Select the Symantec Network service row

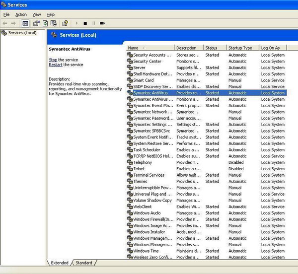click(207, 112)
